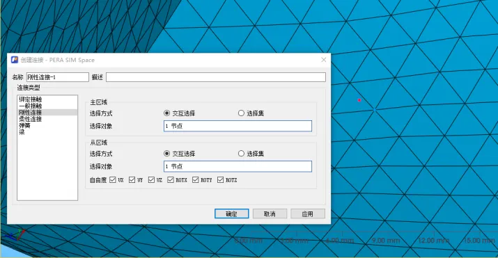Toggle the UX degree of freedom checkbox
Screen dimensions: 498x258
[x=112, y=180]
